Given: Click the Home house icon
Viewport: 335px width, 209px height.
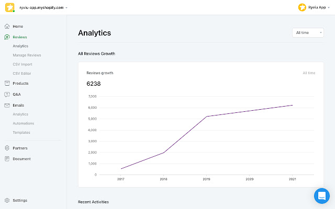Looking at the screenshot, I should pyautogui.click(x=7, y=26).
